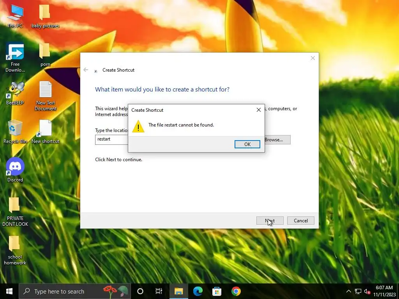Click the taskbar search box
399x299 pixels.
tap(75, 291)
